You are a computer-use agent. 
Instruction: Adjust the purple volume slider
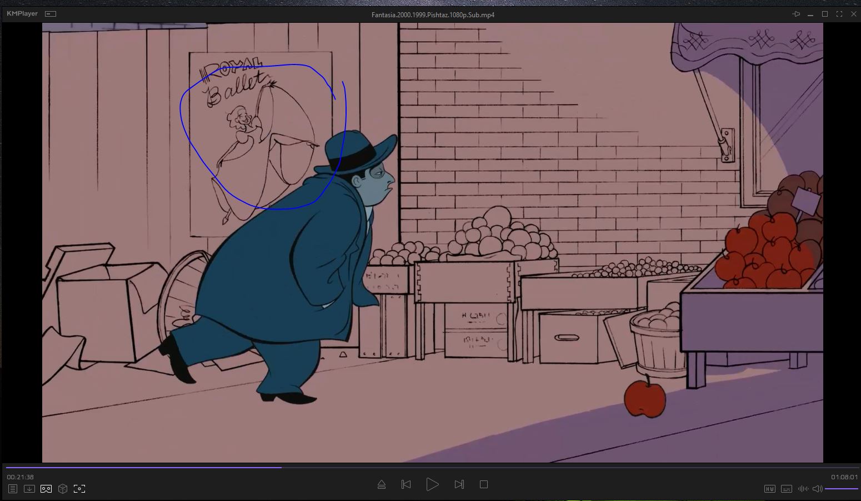click(841, 489)
